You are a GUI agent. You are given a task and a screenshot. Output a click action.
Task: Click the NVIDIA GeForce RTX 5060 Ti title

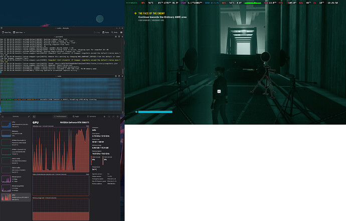click(x=75, y=122)
